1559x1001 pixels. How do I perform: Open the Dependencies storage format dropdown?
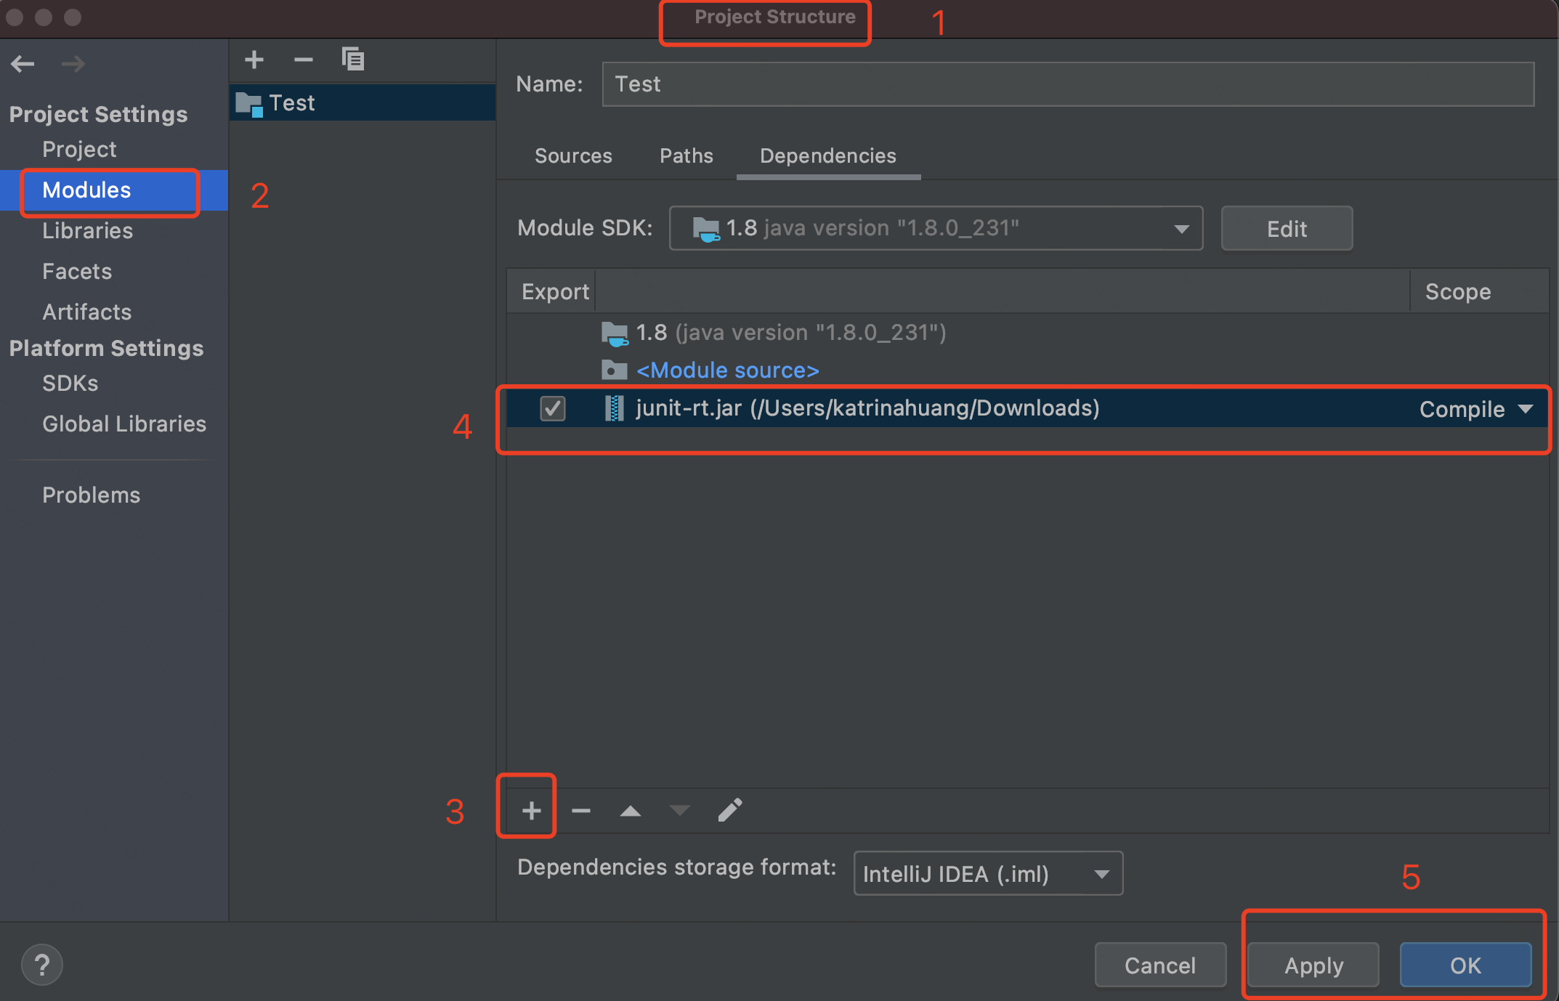tap(987, 873)
